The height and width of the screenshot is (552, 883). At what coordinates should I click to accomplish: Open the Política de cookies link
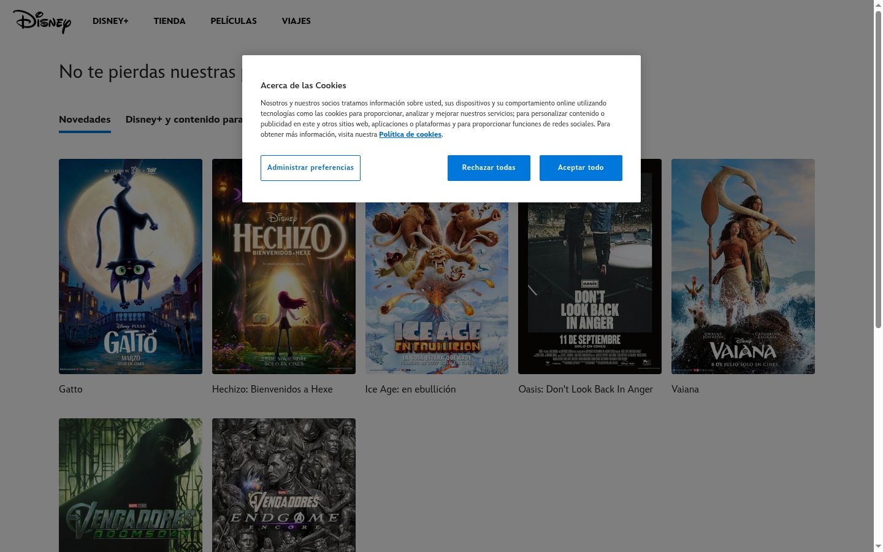(410, 134)
